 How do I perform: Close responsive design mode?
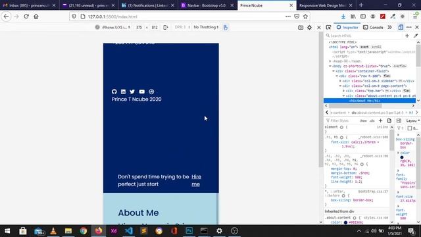coord(318,28)
